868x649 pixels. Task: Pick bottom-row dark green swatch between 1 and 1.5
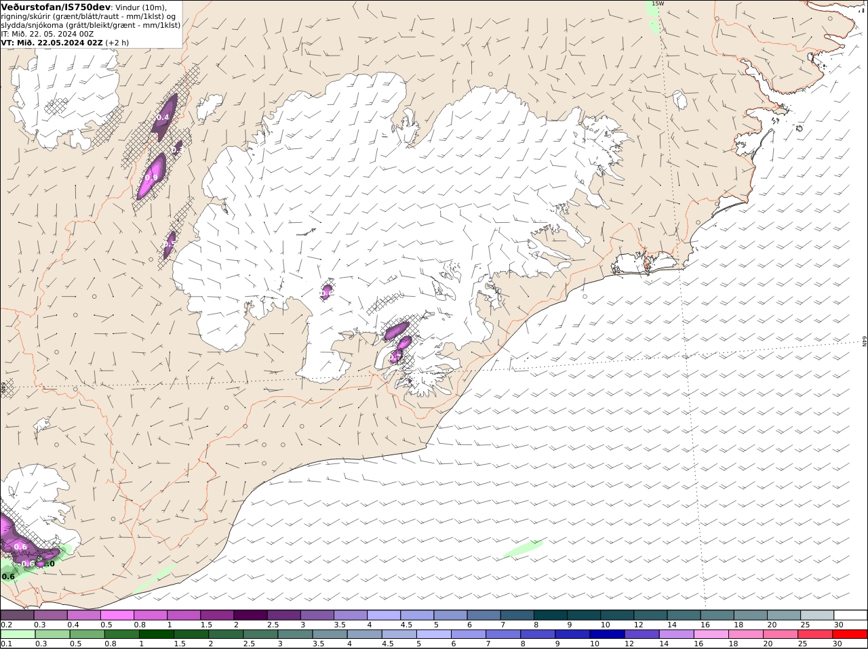click(156, 635)
